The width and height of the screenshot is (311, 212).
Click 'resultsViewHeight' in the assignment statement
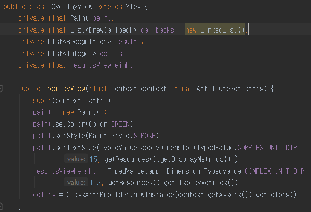[x=64, y=171]
